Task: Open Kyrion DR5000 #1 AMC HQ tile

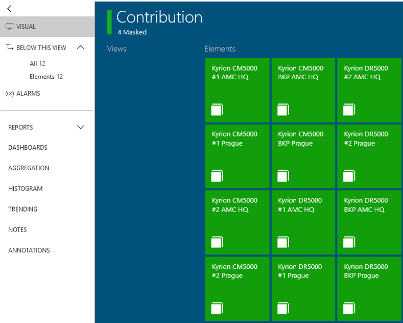Action: (x=303, y=222)
